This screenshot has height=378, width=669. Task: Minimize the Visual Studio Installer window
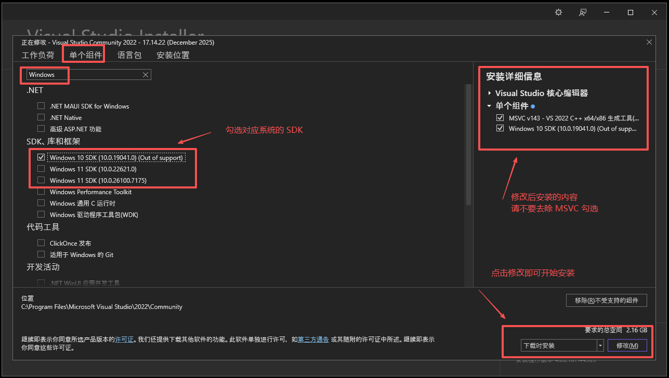[607, 12]
